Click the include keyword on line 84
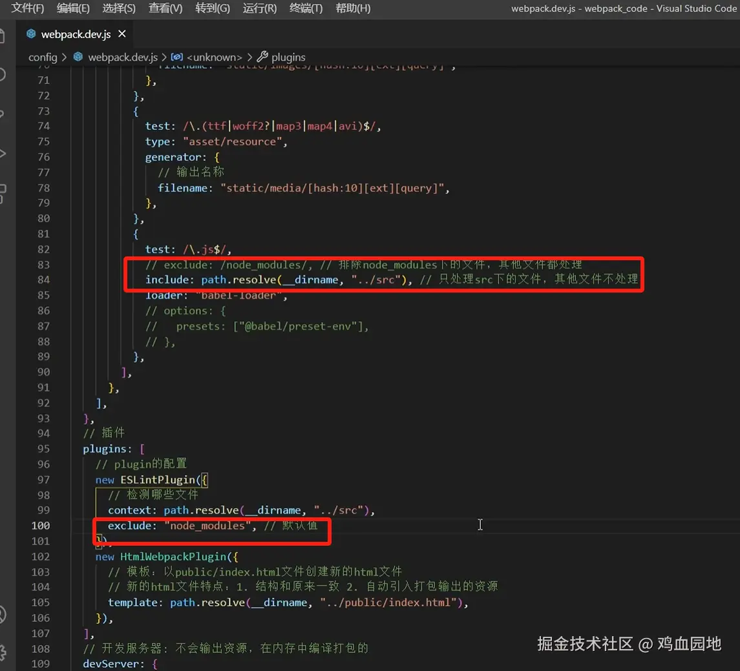Viewport: 740px width, 671px height. tap(167, 280)
